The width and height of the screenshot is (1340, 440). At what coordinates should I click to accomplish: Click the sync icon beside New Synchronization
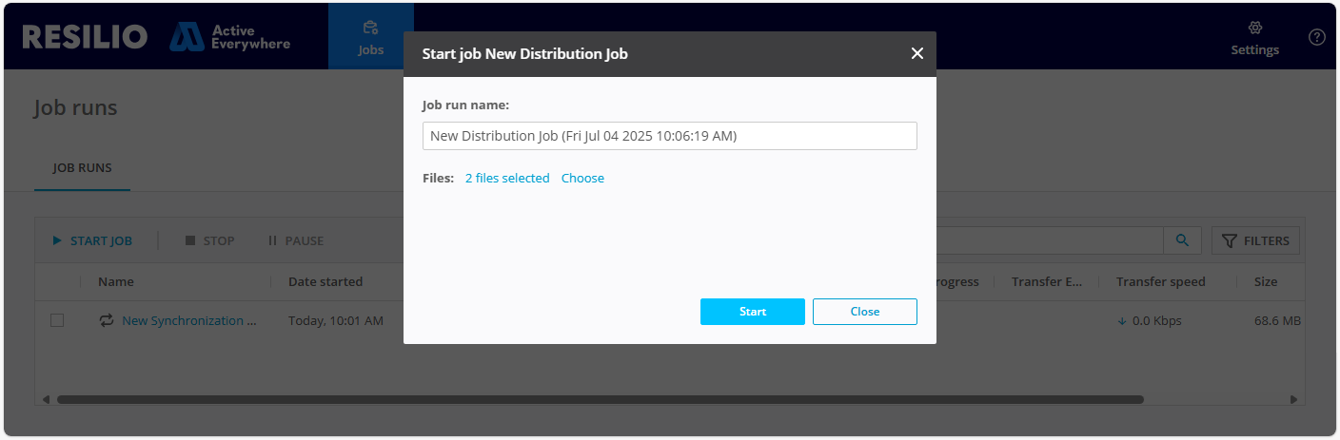107,321
